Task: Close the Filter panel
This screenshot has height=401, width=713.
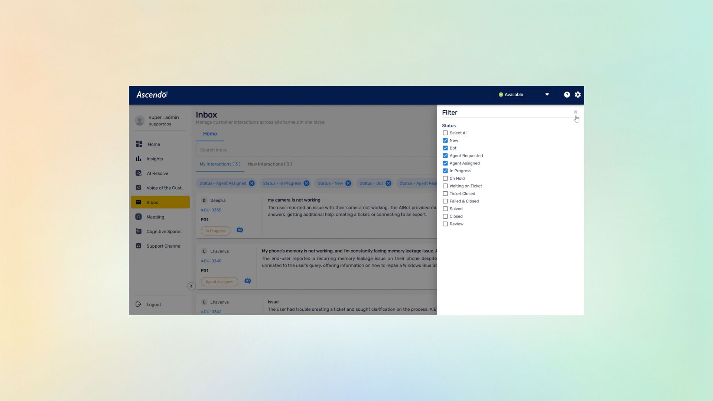Action: click(576, 112)
